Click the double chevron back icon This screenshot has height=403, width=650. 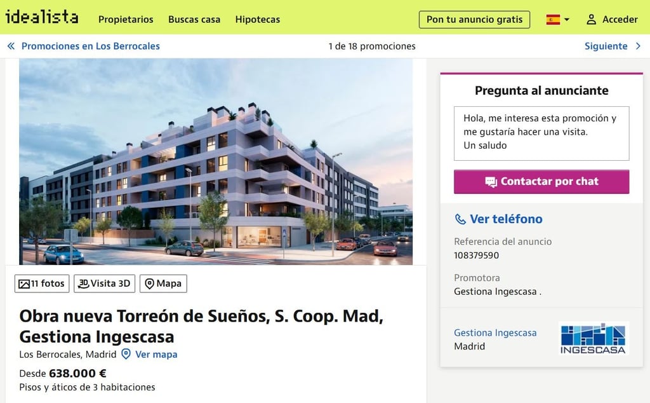11,46
